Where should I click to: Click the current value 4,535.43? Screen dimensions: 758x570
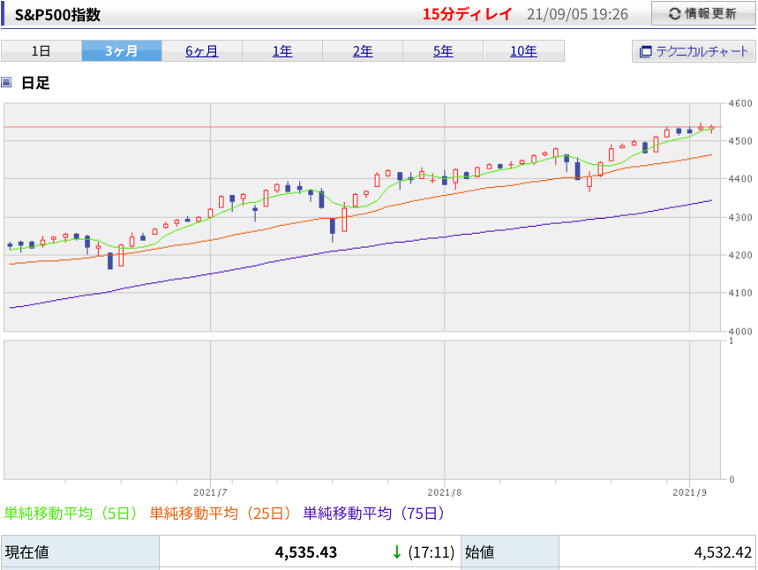306,552
